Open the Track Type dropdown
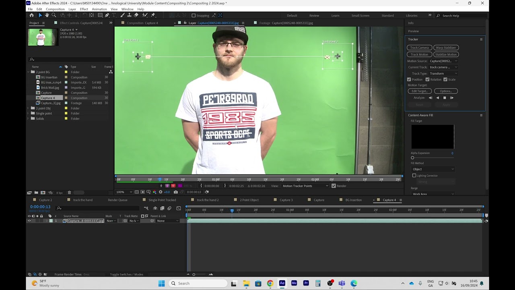515x290 pixels. tap(443, 73)
